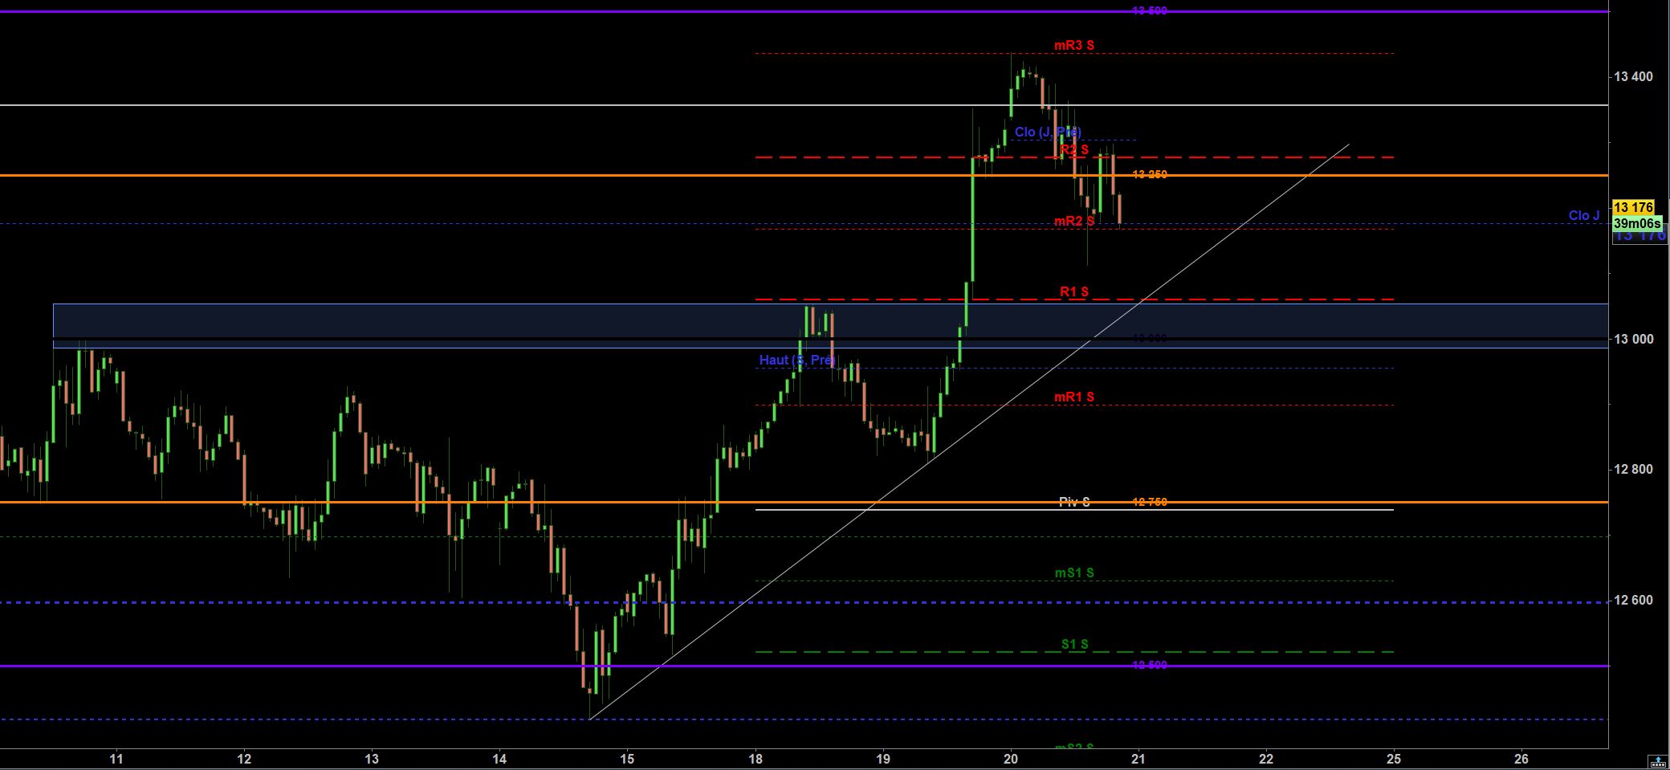
Task: Select the white ascending trendline
Action: [x=969, y=431]
